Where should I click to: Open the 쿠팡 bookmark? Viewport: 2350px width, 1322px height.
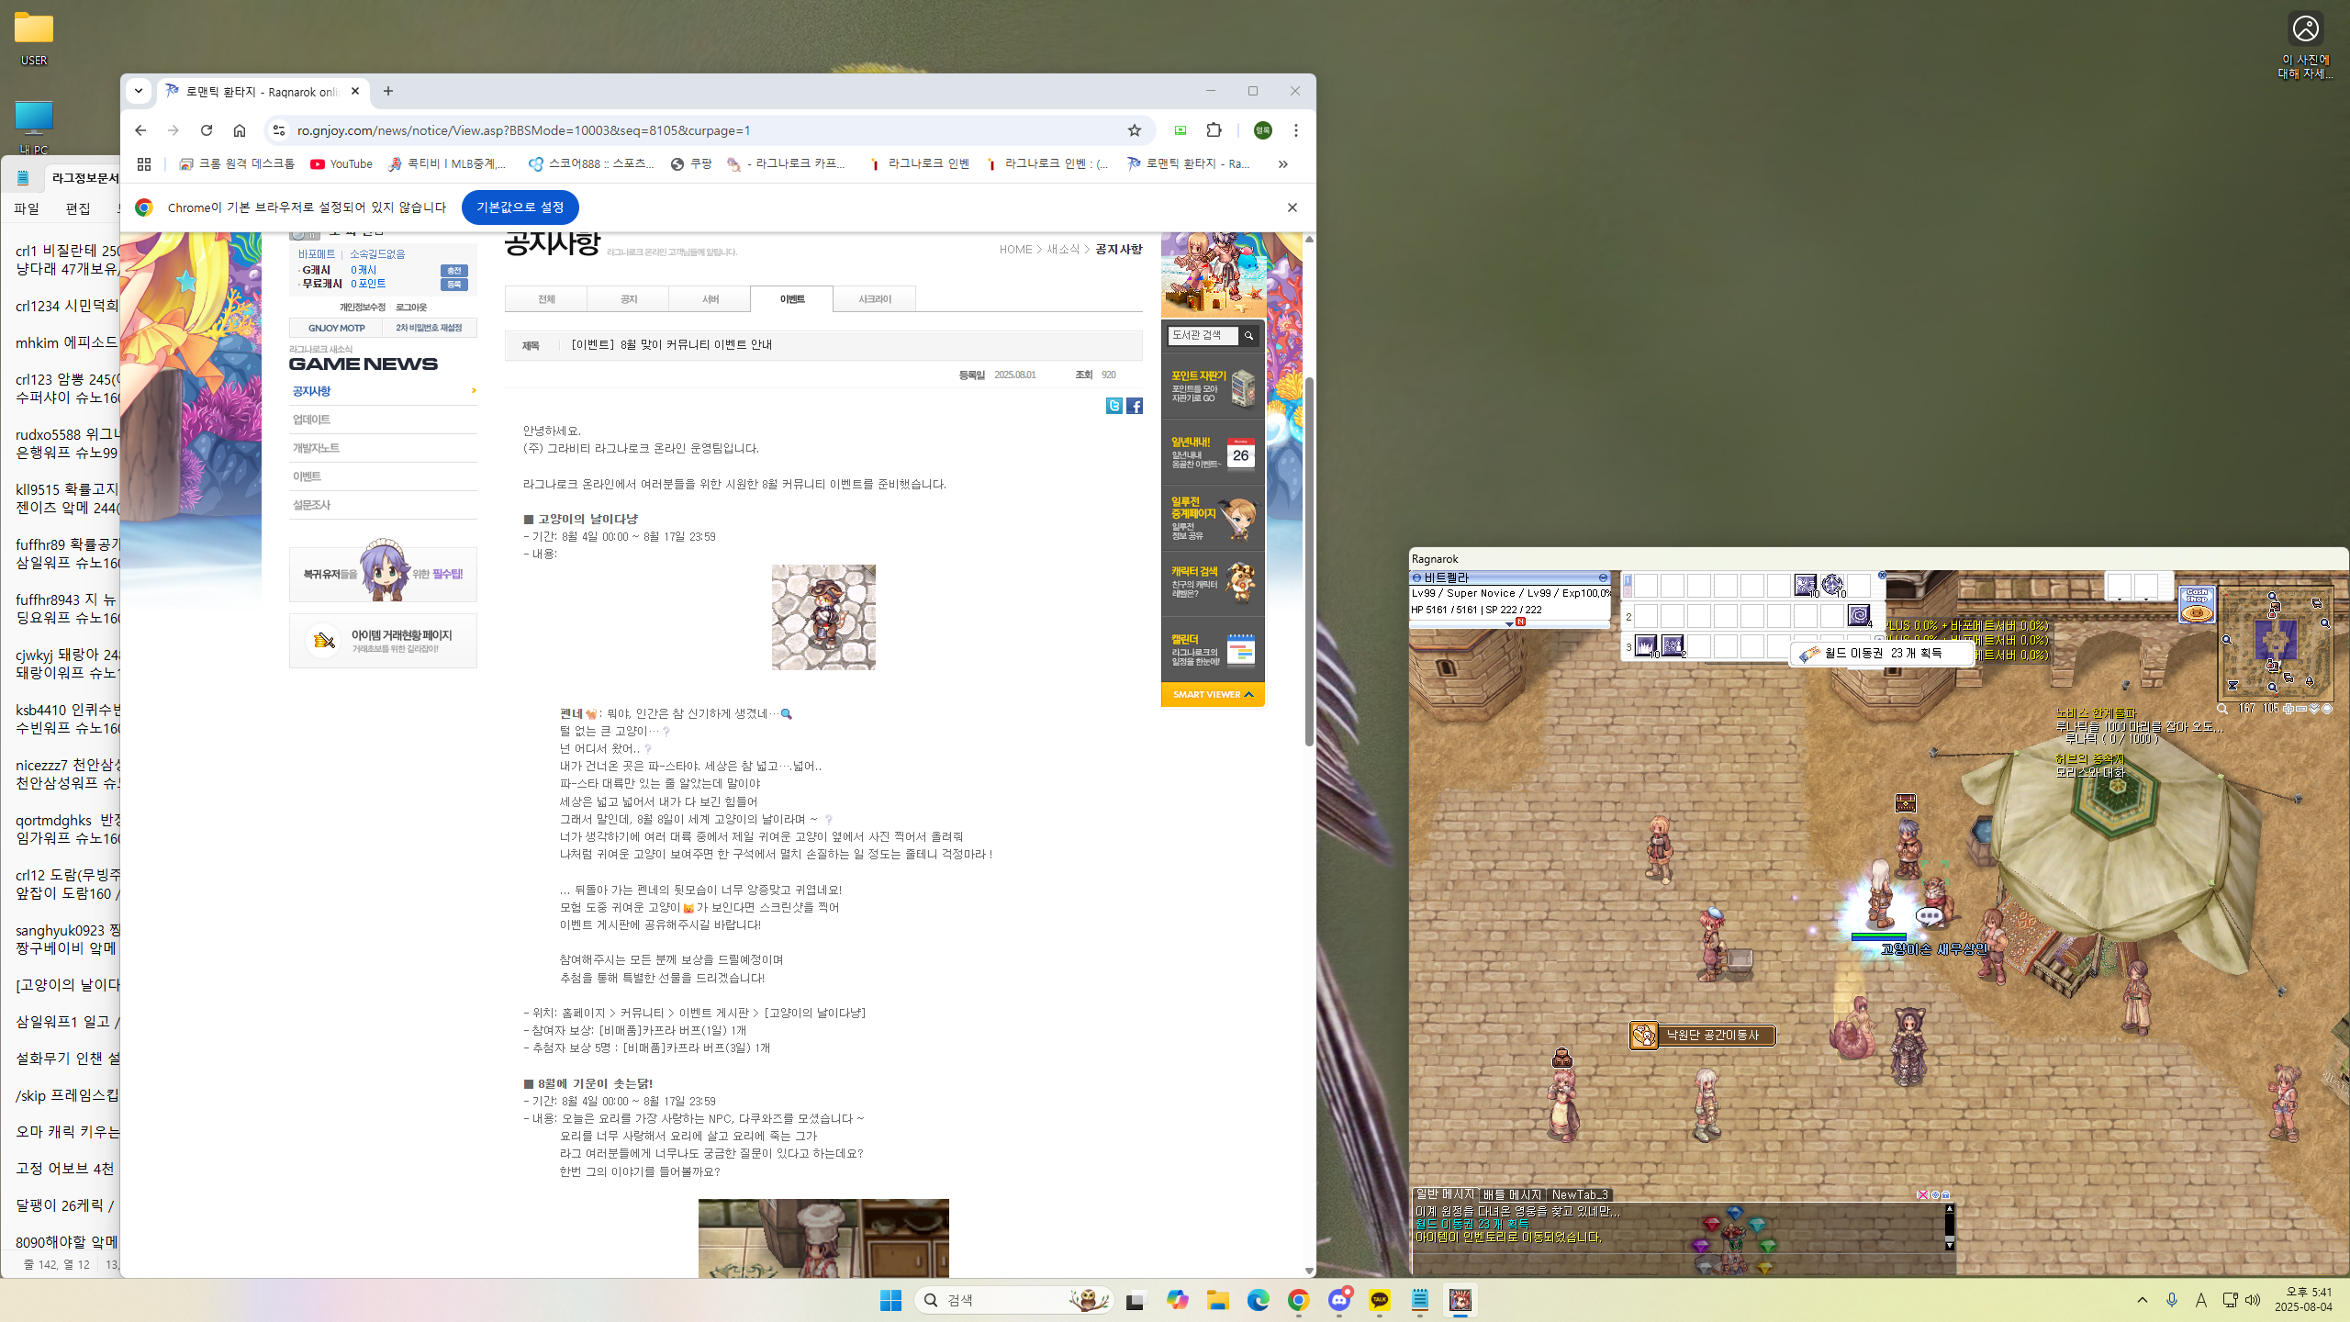pos(691,163)
